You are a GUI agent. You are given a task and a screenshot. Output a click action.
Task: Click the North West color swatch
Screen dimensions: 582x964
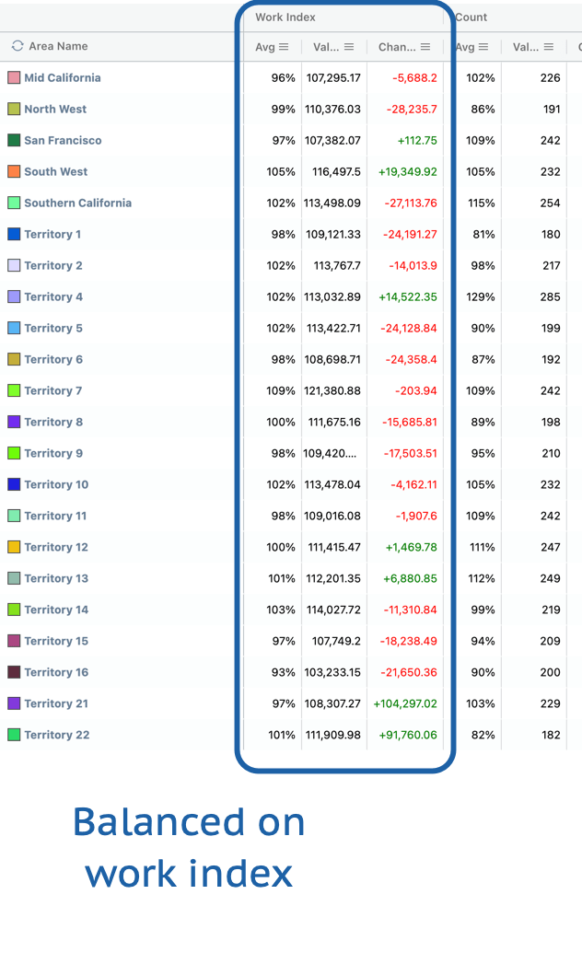14,109
